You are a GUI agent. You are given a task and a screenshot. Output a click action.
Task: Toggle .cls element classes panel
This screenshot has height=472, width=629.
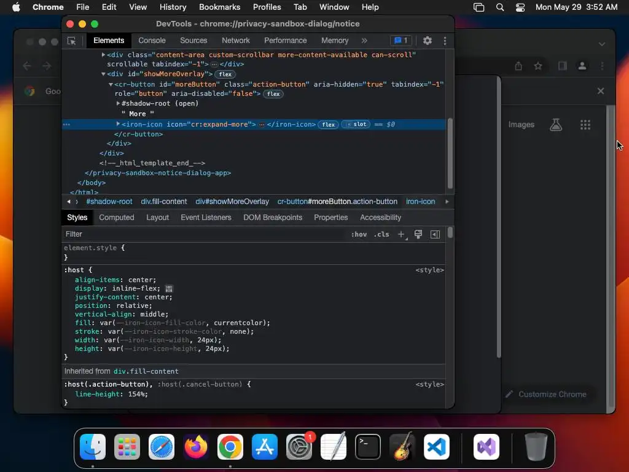click(x=381, y=234)
